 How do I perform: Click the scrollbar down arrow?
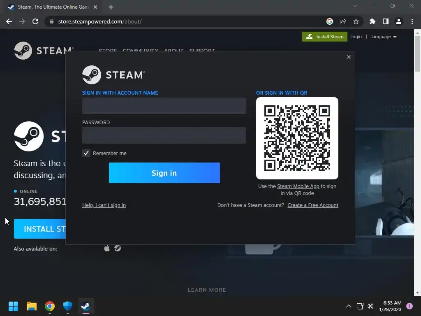(x=417, y=293)
